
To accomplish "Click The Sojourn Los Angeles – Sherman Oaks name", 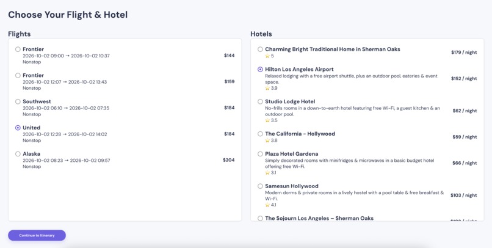I will point(319,218).
